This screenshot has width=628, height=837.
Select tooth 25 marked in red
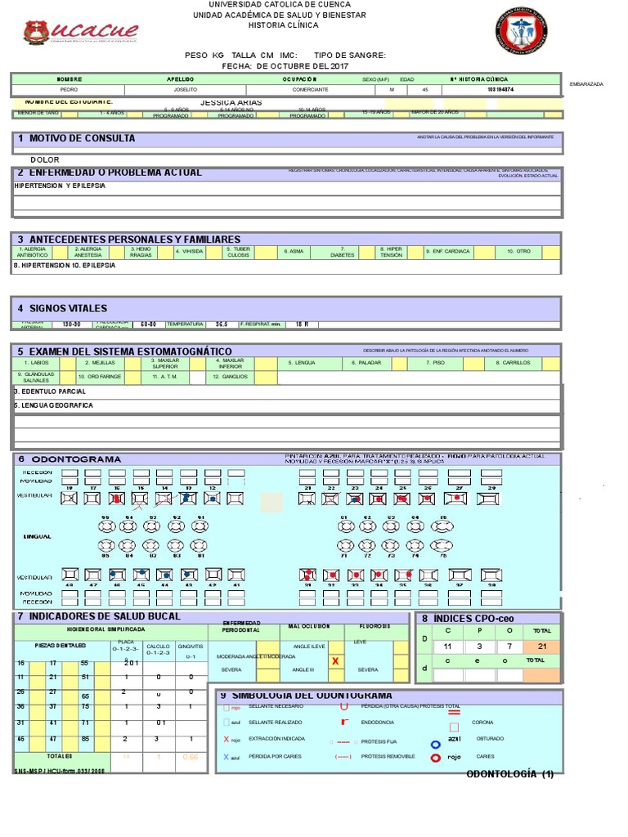(x=402, y=499)
